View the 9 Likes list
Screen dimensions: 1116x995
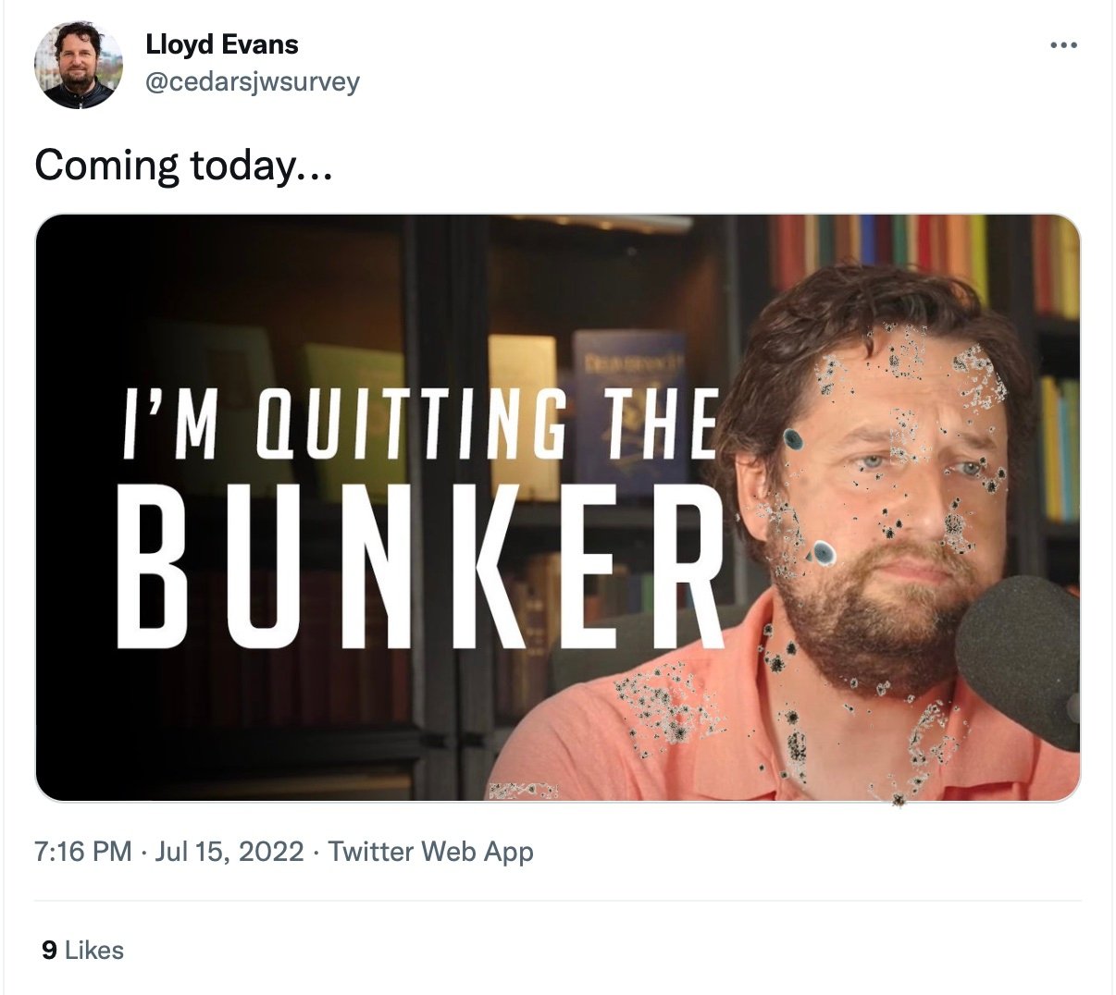pyautogui.click(x=82, y=950)
